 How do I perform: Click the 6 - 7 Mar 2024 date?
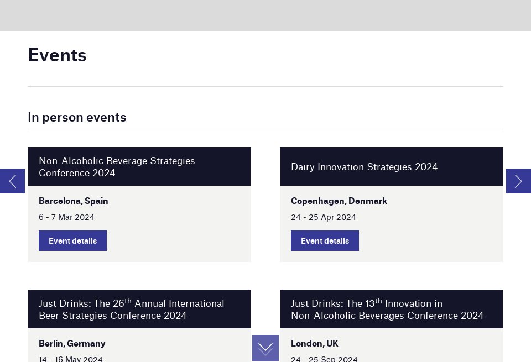[66, 217]
